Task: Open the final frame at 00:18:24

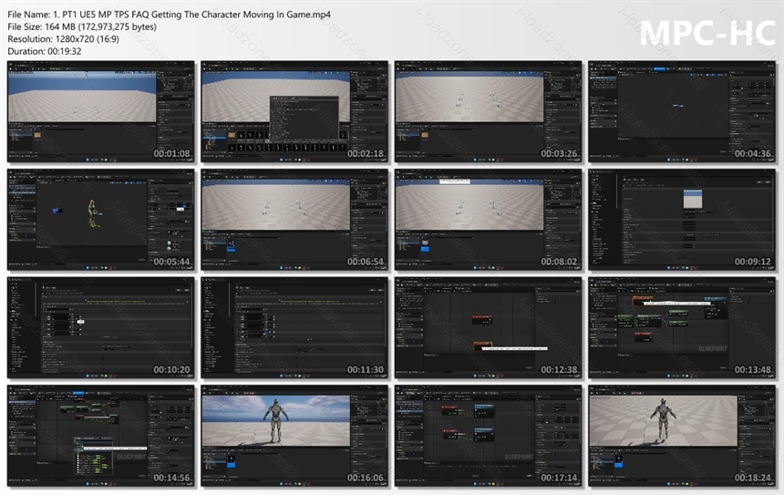Action: click(x=682, y=436)
